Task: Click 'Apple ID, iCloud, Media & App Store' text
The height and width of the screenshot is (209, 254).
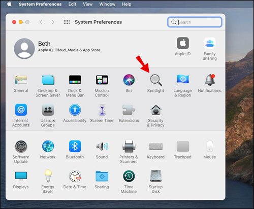Action: click(x=69, y=50)
